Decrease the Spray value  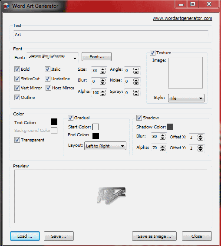coord(136,94)
